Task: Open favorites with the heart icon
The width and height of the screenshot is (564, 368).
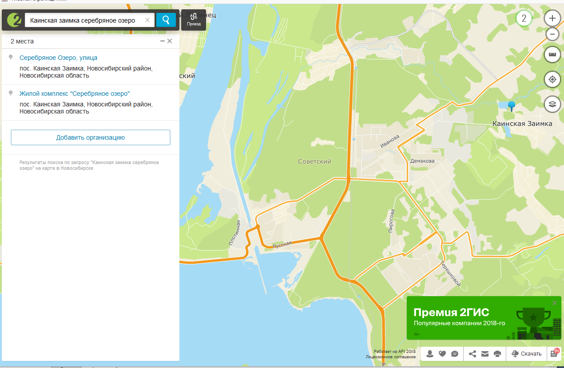Action: point(442,354)
